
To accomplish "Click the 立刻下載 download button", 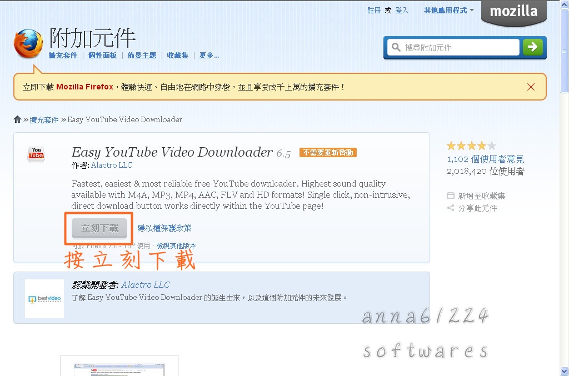I will pyautogui.click(x=99, y=228).
